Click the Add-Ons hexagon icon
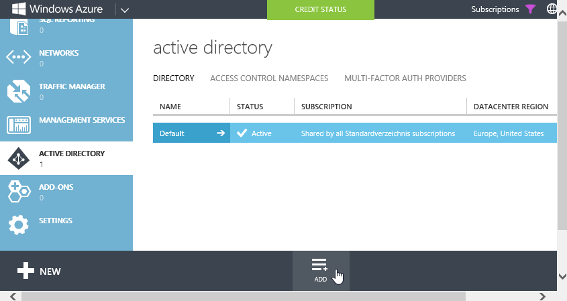Screen dimensions: 567x301 (x=19, y=192)
